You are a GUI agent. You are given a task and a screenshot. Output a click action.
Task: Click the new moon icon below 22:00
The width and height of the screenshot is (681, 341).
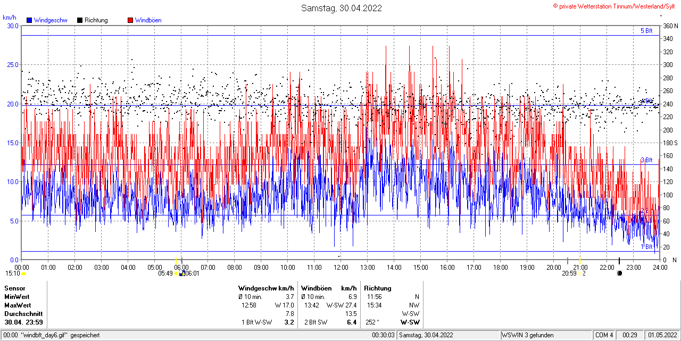tap(619, 273)
